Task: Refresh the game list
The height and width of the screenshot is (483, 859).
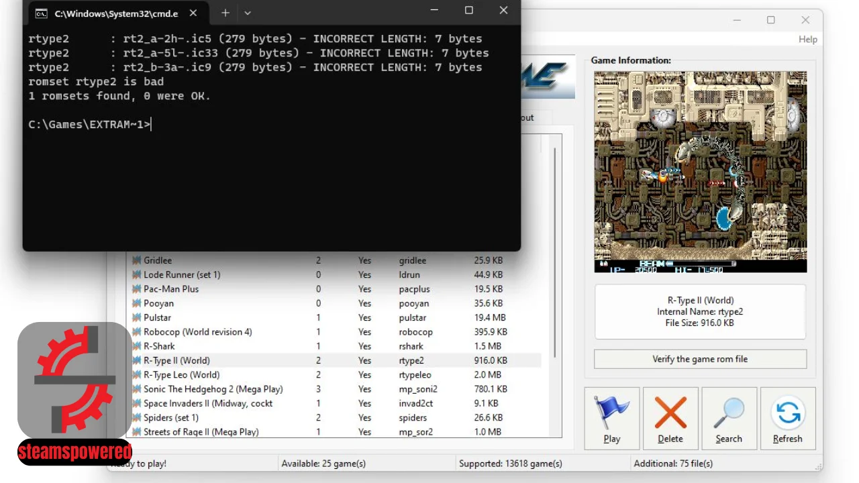Action: 788,418
